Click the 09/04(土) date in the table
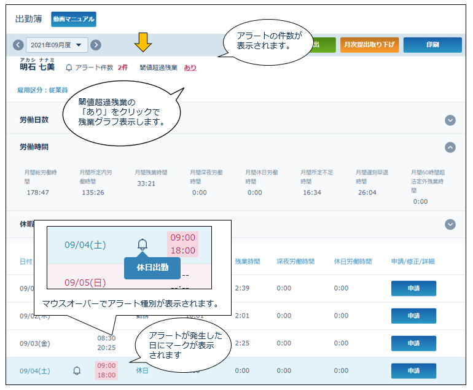This screenshot has height=390, width=473. [35, 371]
